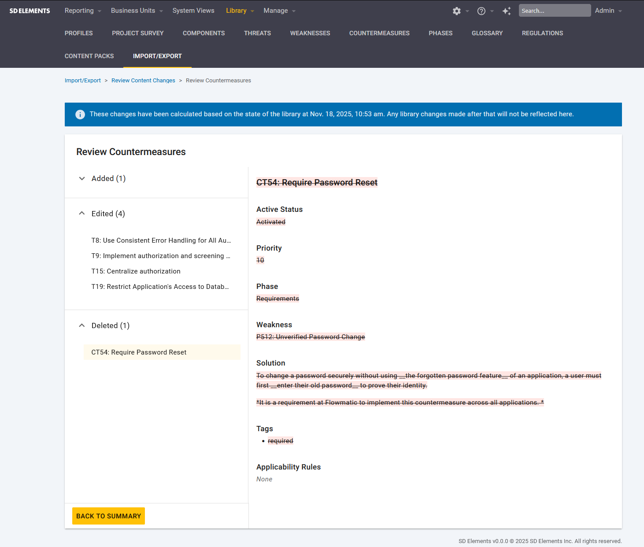Switch to the Countermeasures tab
644x547 pixels.
379,33
